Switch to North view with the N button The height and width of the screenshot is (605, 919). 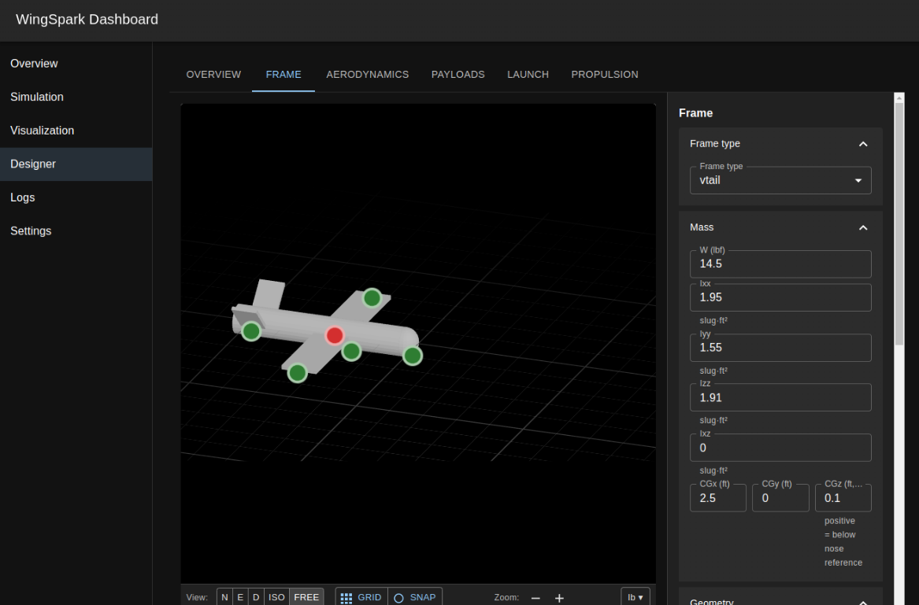(224, 597)
